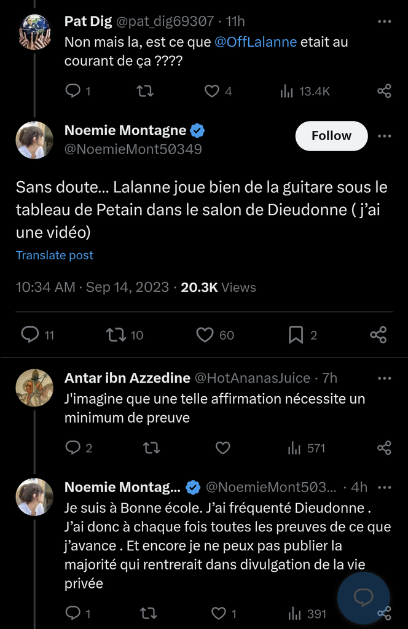The height and width of the screenshot is (629, 408).
Task: Open more options on Antar ibn Azzedine's reply
Action: point(384,378)
